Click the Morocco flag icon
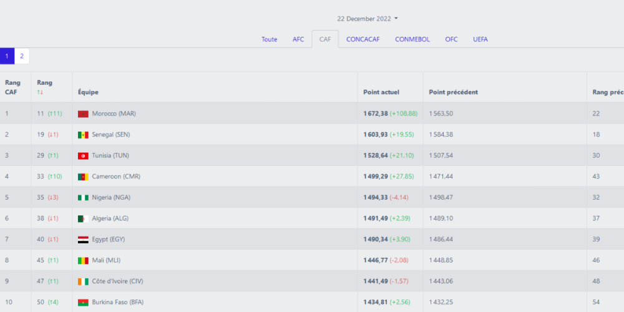Image resolution: width=624 pixels, height=312 pixels. click(83, 114)
